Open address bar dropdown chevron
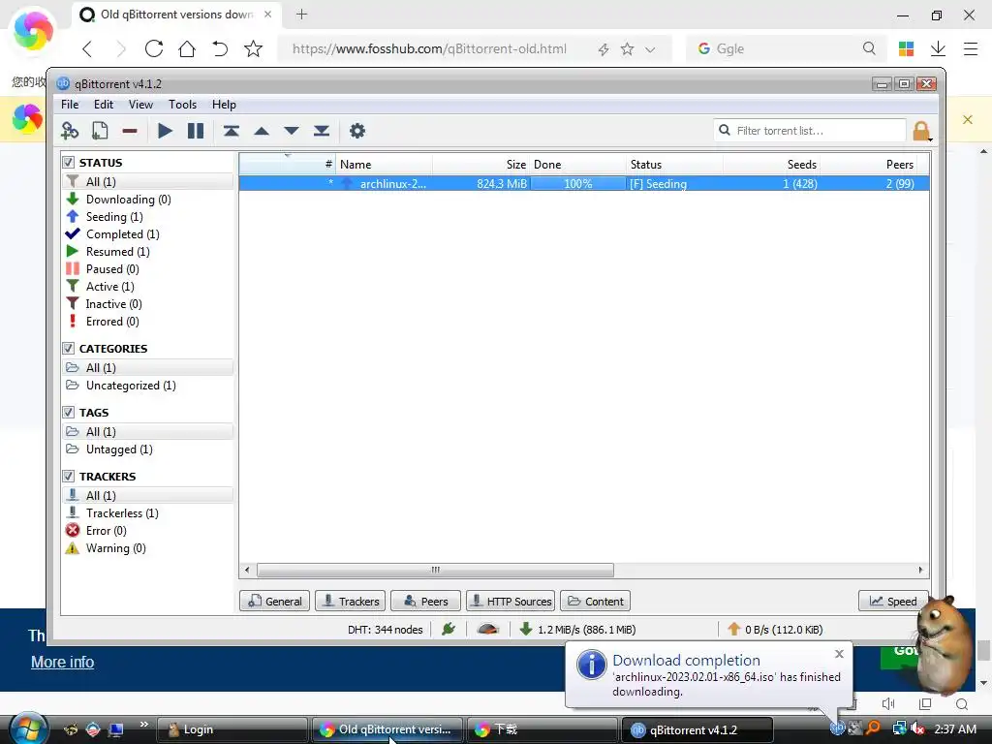This screenshot has width=992, height=744. pos(650,49)
